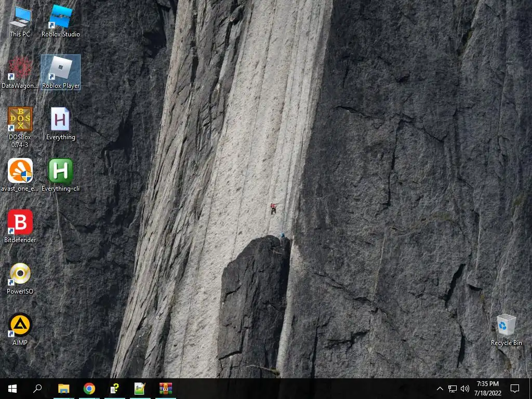Select the Everything file with the purple H icon
Screen dimensions: 532x399
[61, 124]
